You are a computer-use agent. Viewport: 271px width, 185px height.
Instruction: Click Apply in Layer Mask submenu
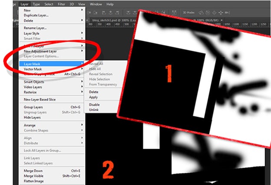(x=93, y=97)
